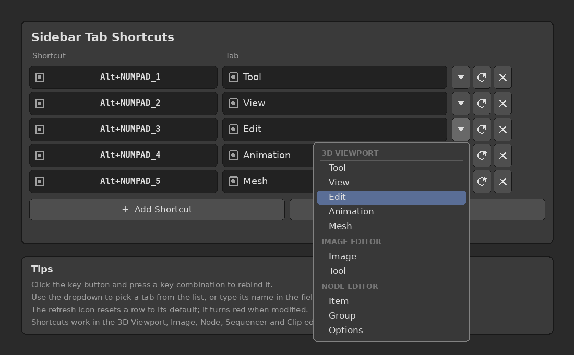Click key icon in Alt+NUMPAD_4 shortcut row

(40, 155)
